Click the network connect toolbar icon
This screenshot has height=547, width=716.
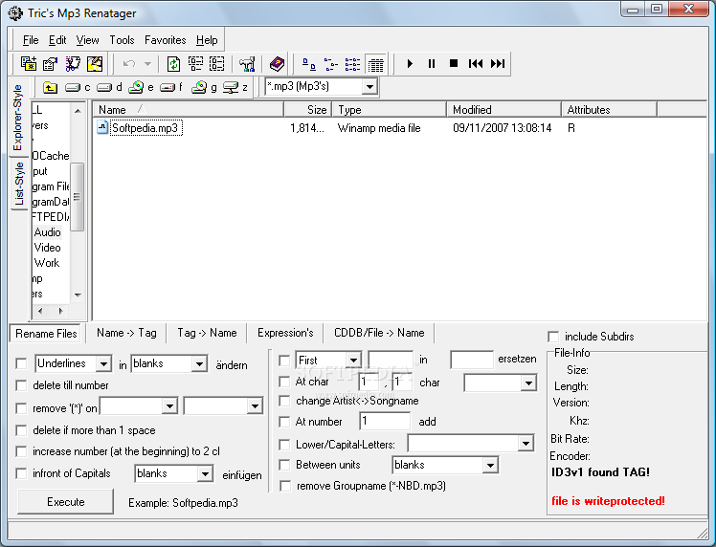(x=247, y=64)
